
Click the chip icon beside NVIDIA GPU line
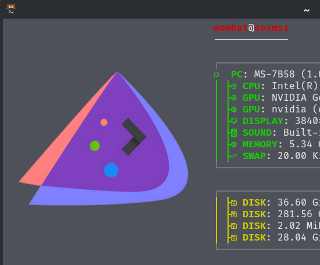[234, 98]
